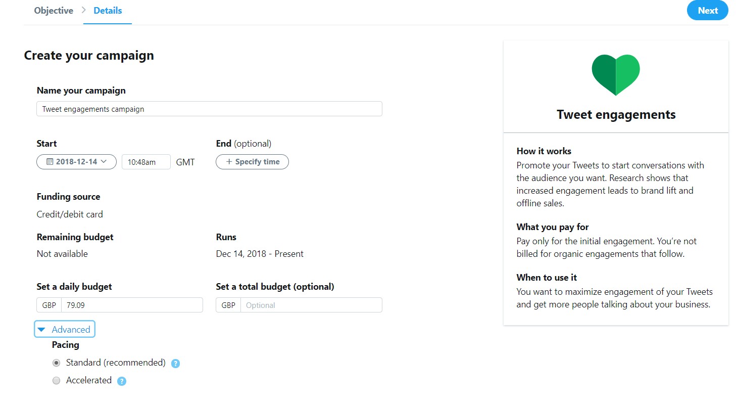The height and width of the screenshot is (403, 736).
Task: Open the 2018-12-14 start date dropdown
Action: pos(76,162)
